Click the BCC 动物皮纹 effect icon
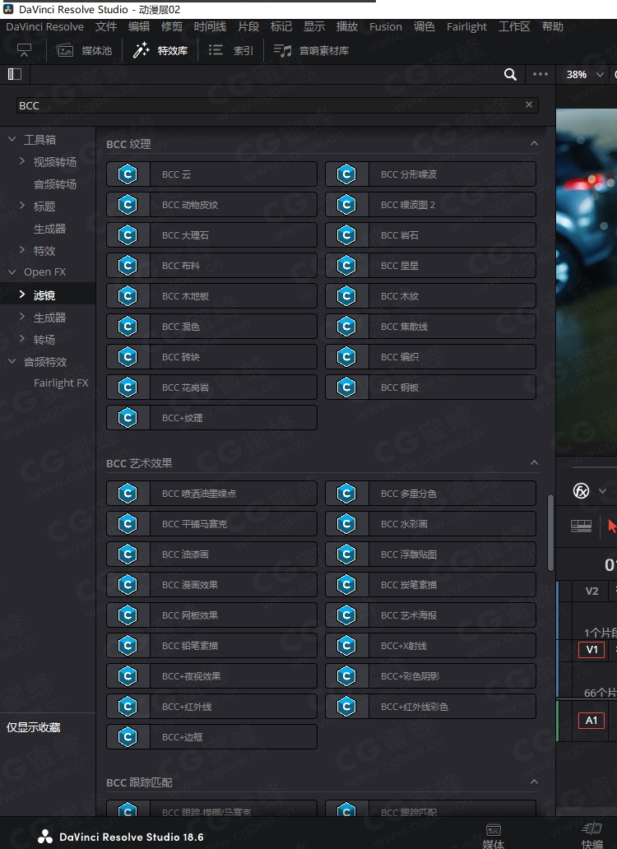The height and width of the screenshot is (849, 617). click(128, 205)
